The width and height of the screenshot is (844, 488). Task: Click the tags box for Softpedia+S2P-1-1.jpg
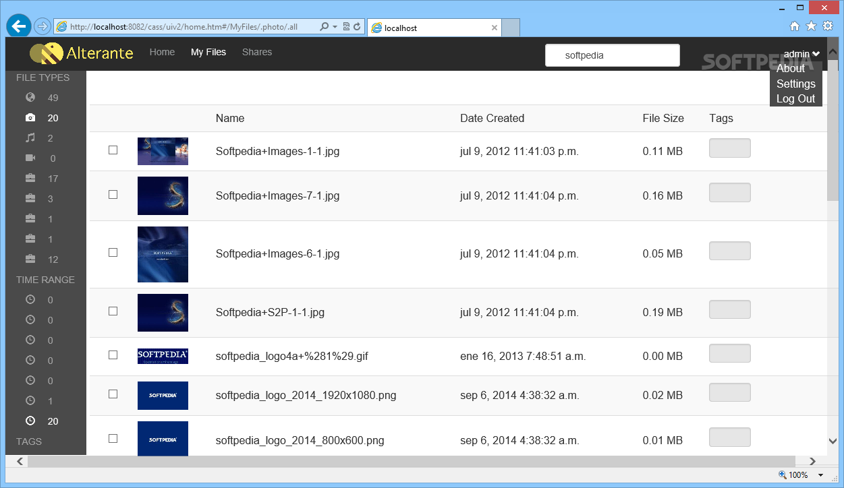pyautogui.click(x=730, y=309)
